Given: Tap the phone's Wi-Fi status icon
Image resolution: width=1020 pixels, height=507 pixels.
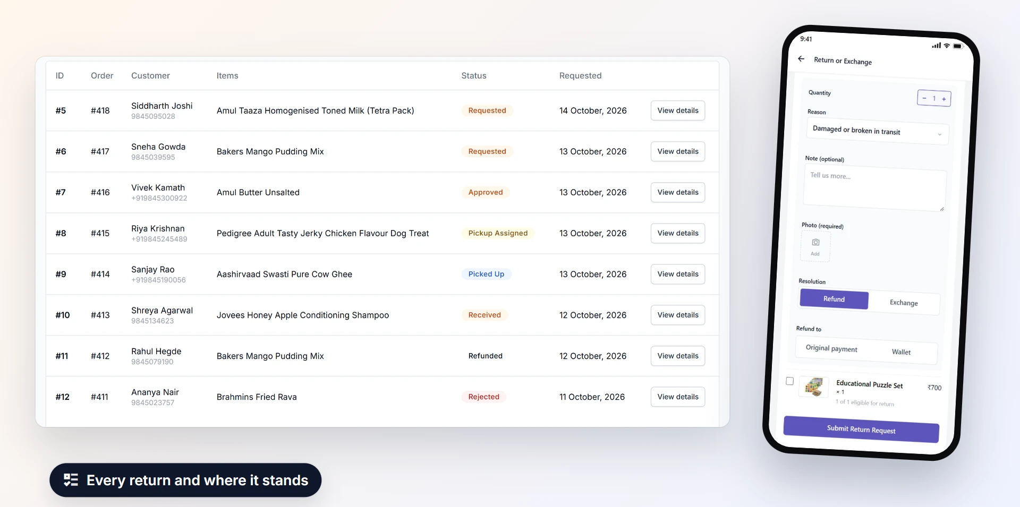Looking at the screenshot, I should [x=947, y=46].
